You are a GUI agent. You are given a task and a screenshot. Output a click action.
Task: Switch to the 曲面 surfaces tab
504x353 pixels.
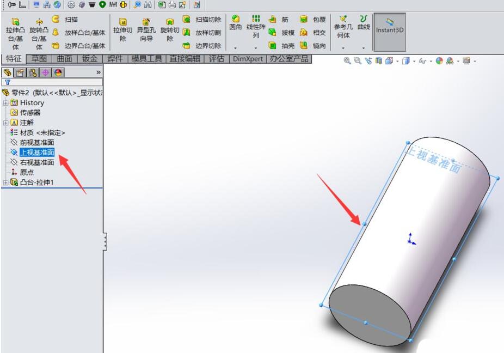(x=64, y=59)
